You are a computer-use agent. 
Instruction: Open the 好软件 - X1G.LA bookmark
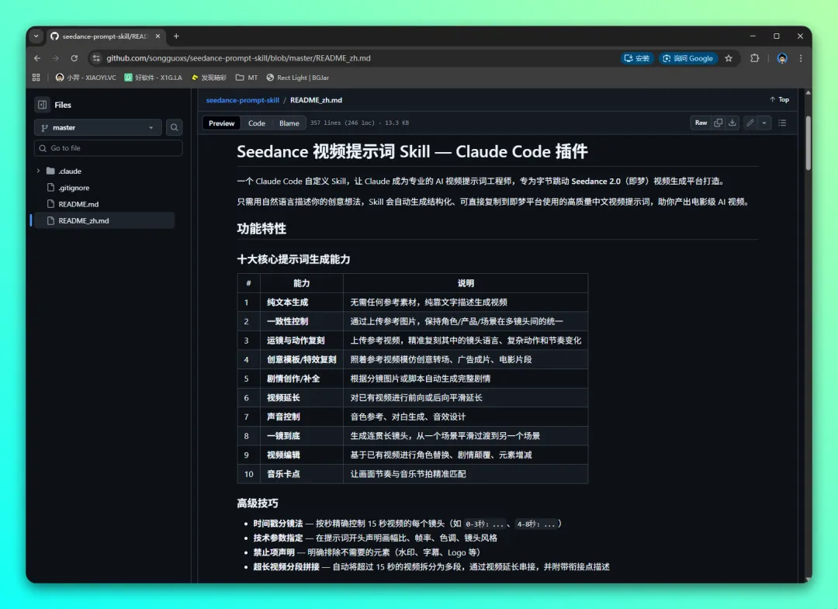click(154, 78)
